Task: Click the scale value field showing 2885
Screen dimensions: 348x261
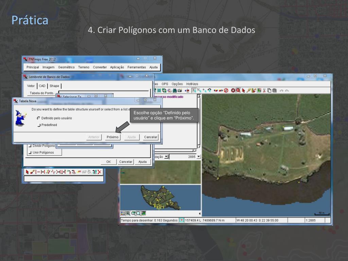Action: click(x=182, y=157)
